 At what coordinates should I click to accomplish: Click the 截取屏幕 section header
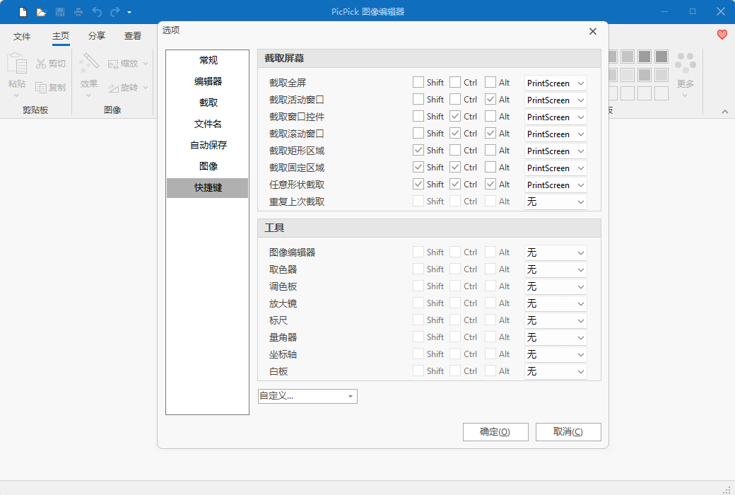click(x=430, y=58)
